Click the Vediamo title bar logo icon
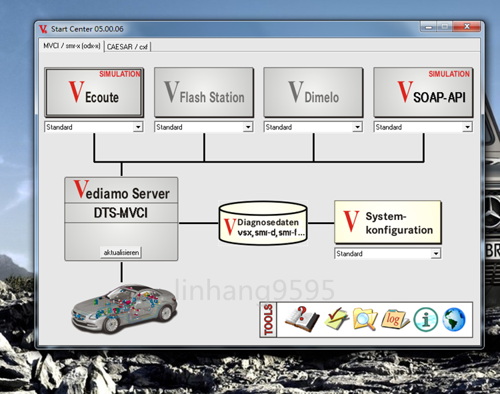The height and width of the screenshot is (394, 500). [x=43, y=29]
